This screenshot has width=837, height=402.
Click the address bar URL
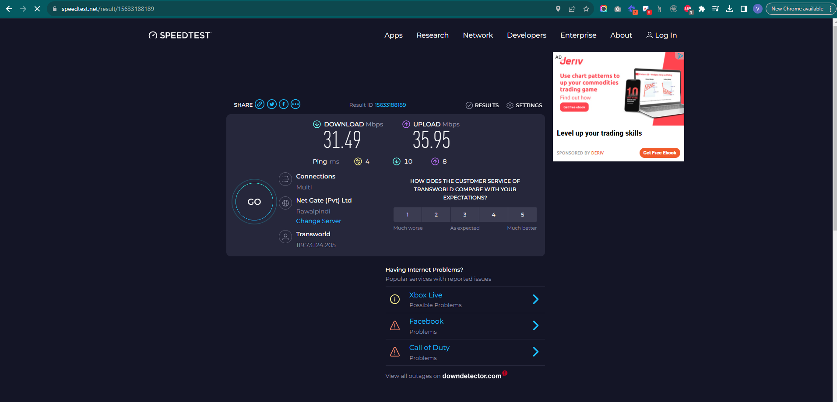coord(108,9)
